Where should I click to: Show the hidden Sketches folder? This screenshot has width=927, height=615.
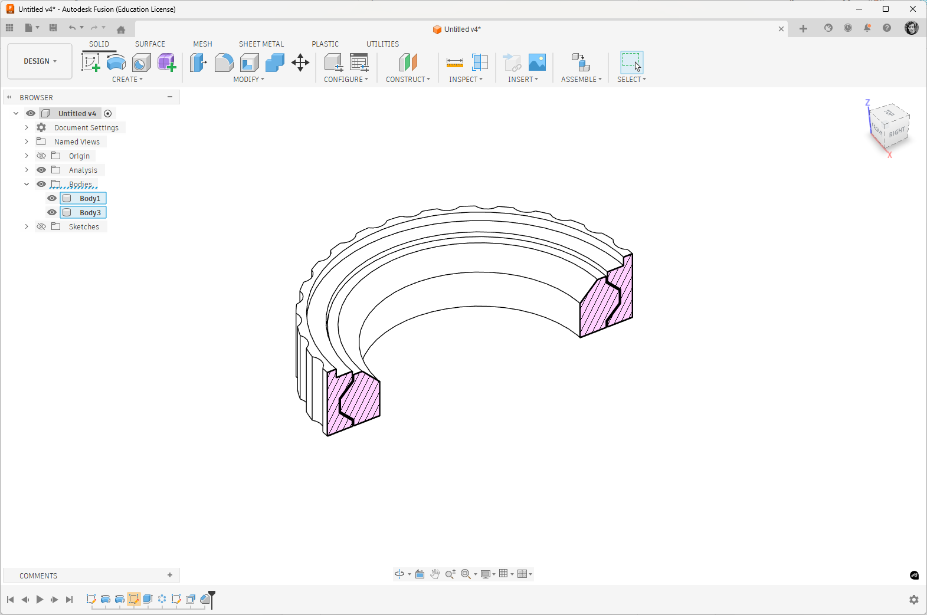click(x=41, y=226)
